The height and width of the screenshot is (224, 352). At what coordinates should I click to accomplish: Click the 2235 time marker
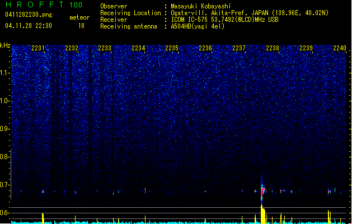pos(172,48)
